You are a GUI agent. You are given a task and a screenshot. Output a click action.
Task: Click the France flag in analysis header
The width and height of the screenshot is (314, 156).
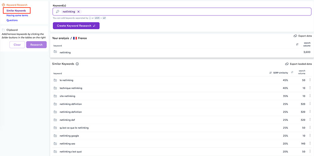click(x=75, y=38)
